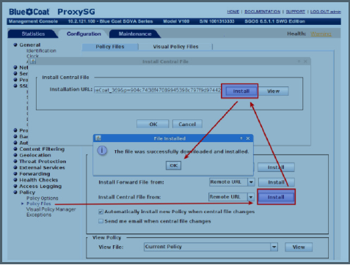The height and width of the screenshot is (265, 350).
Task: Expand the General tree bullet icon
Action: point(15,45)
